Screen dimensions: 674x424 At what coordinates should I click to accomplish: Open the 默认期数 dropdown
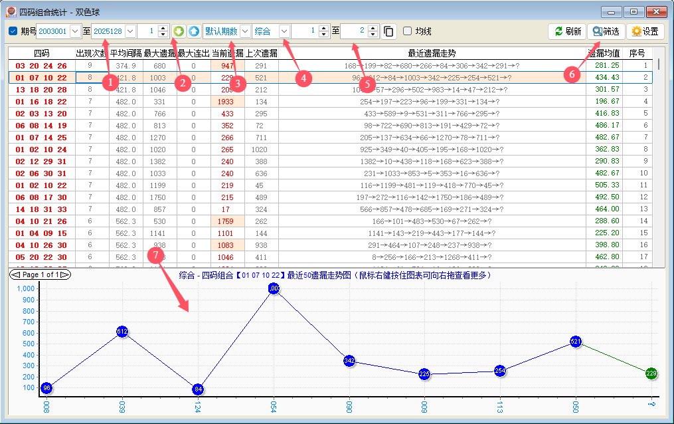point(245,31)
